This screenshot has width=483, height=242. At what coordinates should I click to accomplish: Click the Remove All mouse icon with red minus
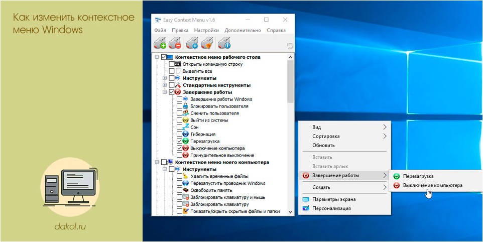point(175,43)
